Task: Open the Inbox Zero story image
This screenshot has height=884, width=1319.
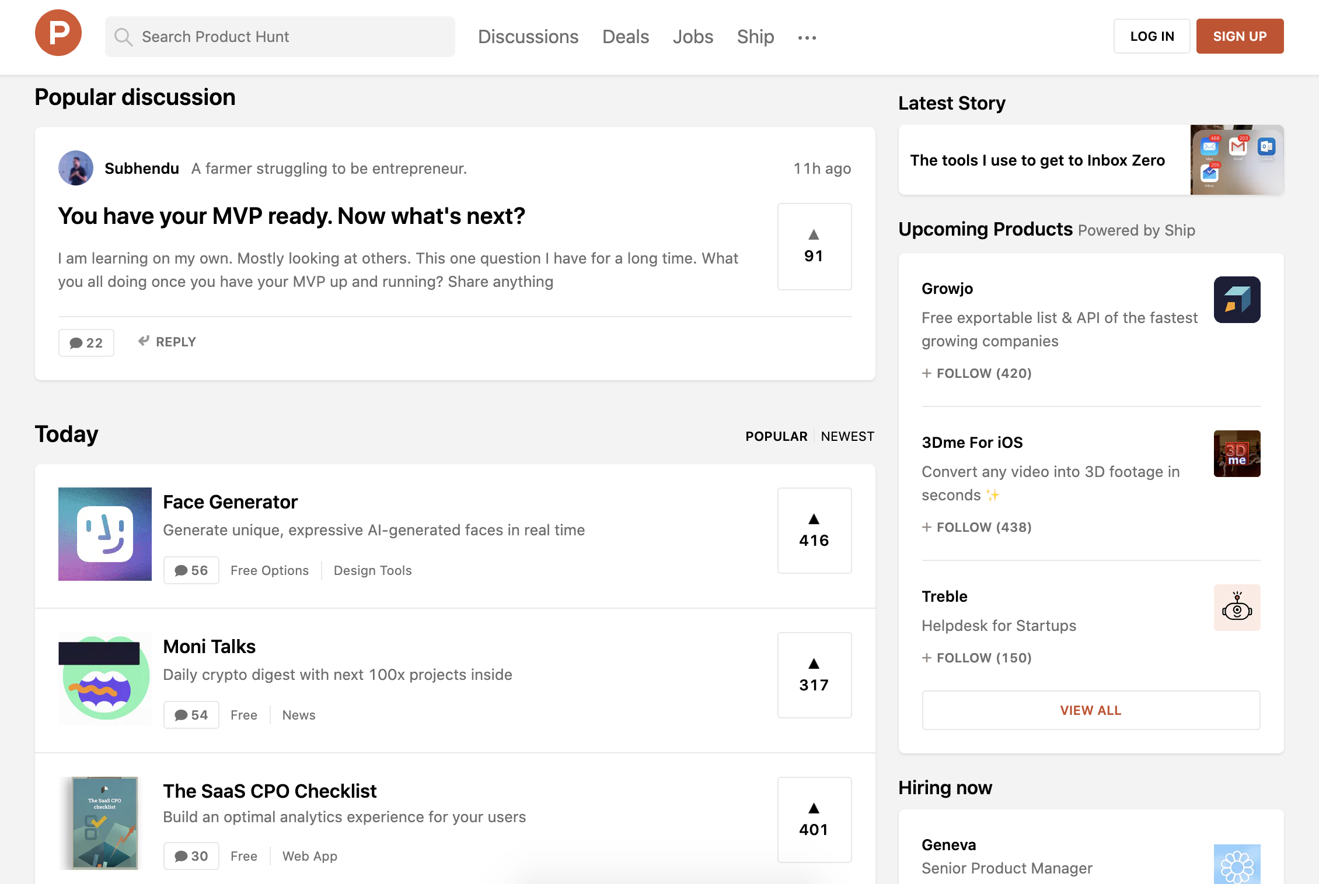Action: point(1237,160)
